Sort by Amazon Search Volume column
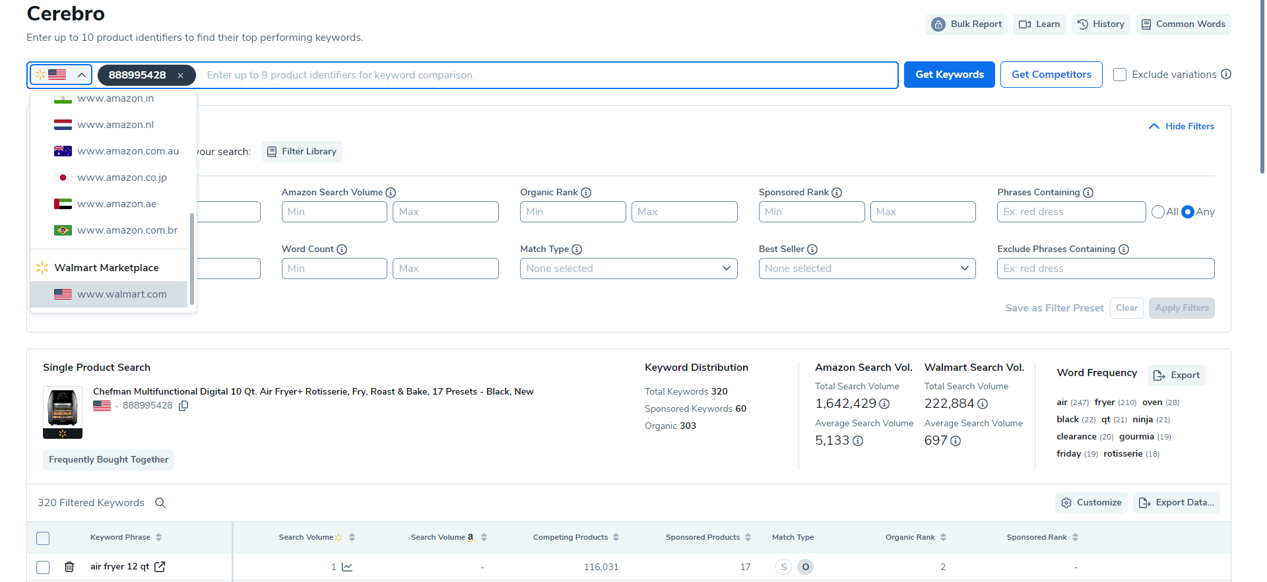Viewport: 1267px width, 582px height. pyautogui.click(x=484, y=538)
